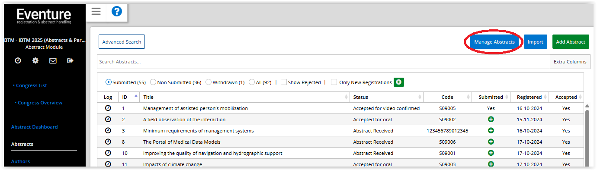Viewport: 597px width, 170px height.
Task: Check the Only New Registrations box
Action: click(334, 82)
